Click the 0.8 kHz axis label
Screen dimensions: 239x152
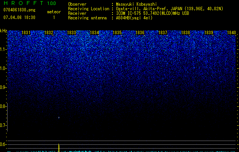[3, 106]
